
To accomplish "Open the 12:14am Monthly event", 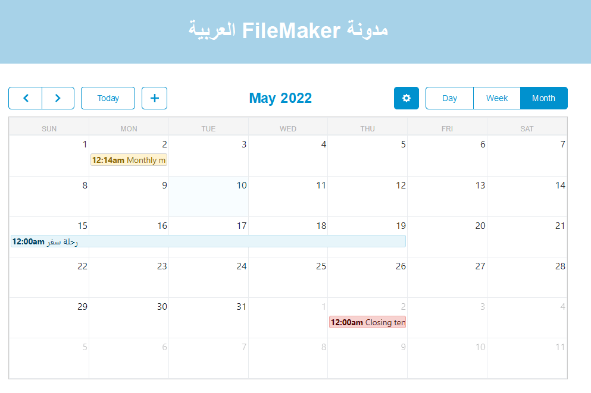I will coord(129,160).
